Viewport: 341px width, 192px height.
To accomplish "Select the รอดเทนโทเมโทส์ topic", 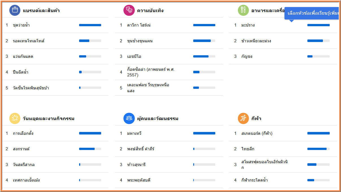I will click(29, 41).
